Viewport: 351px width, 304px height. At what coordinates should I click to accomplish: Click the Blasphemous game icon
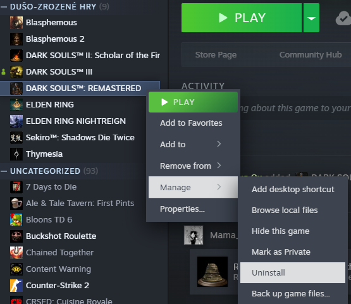pos(16,23)
